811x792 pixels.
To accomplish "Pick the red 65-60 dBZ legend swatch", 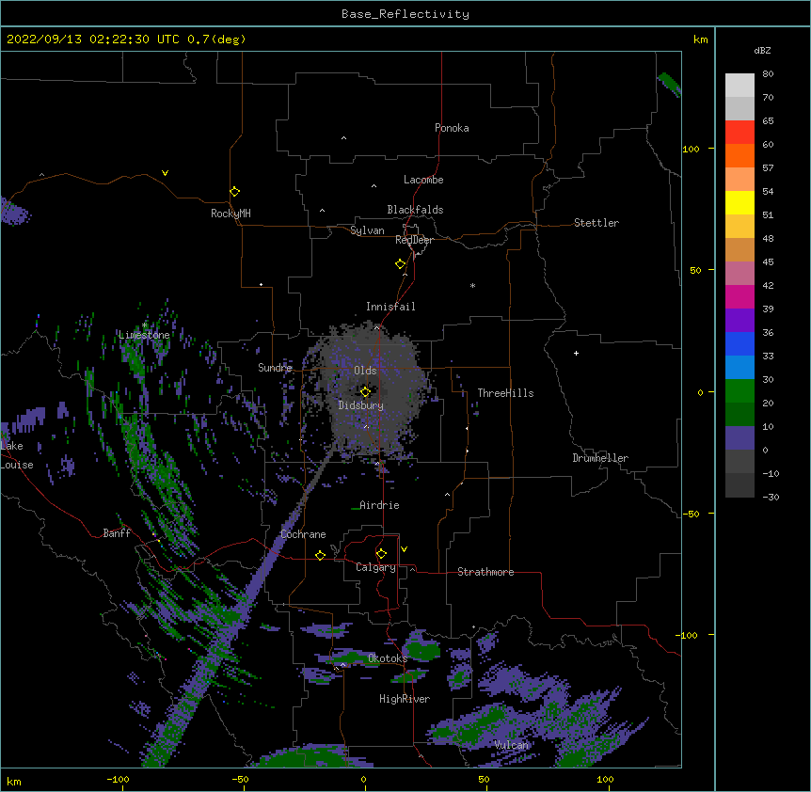I will (x=739, y=132).
